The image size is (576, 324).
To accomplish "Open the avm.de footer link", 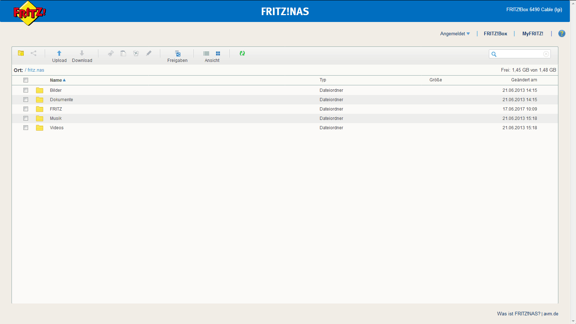I will [551, 314].
